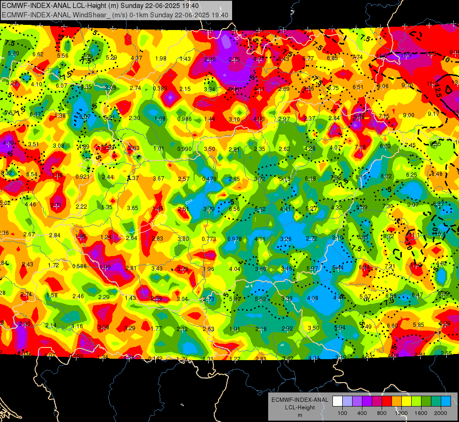
Task: Click the wind shear value 1.77
Action: coord(156,329)
